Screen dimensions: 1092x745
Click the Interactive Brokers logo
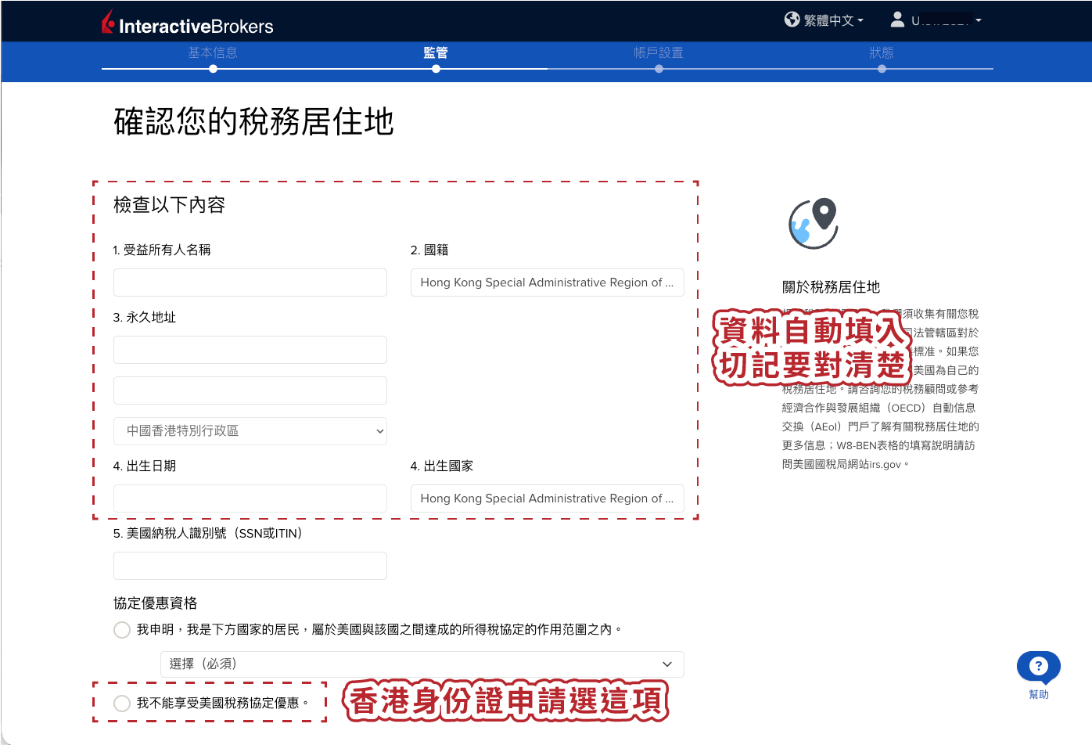[x=187, y=23]
